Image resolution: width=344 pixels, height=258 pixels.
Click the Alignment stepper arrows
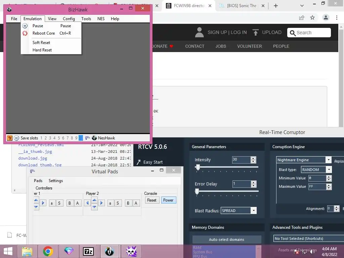(x=337, y=209)
